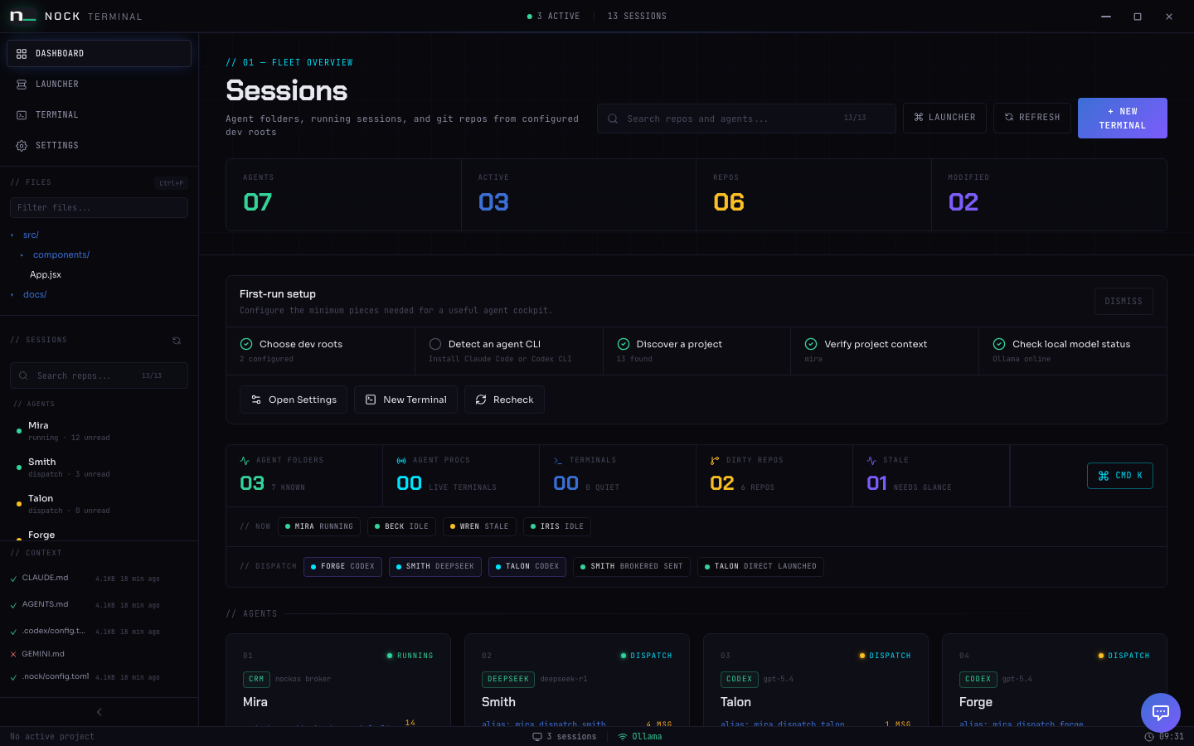This screenshot has height=746, width=1194.
Task: Click the sidebar Filter files field
Action: [99, 207]
